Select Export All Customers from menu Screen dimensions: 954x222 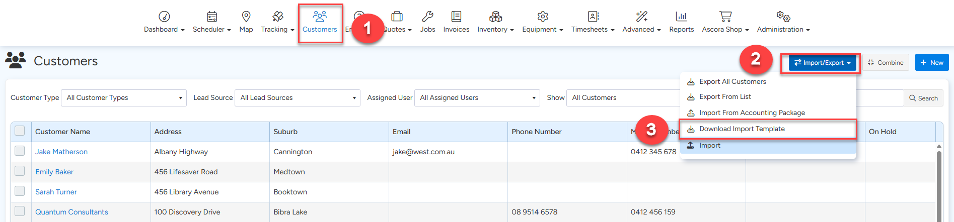(732, 82)
